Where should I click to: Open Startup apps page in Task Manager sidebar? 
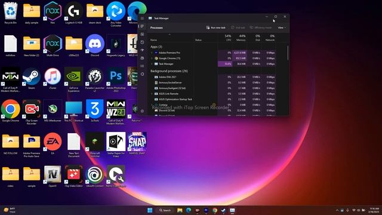(x=142, y=50)
